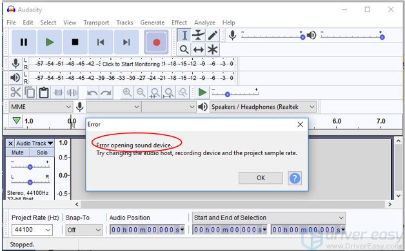The image size is (405, 251).
Task: Select the Draw pencil tool
Action: 212,35
